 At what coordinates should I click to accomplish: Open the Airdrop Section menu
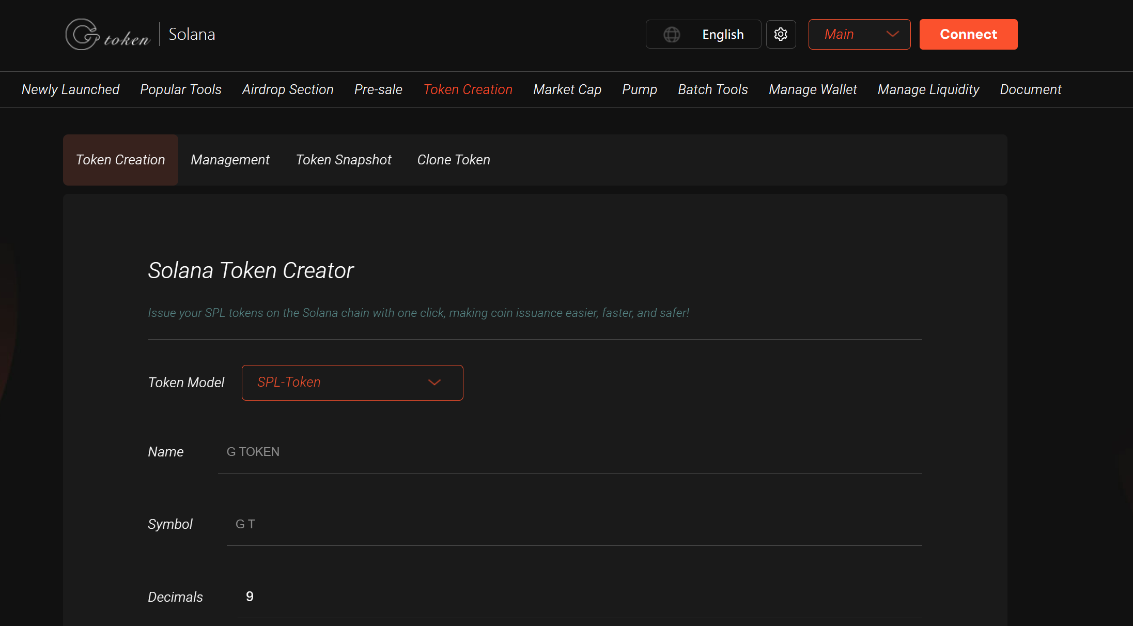(287, 89)
